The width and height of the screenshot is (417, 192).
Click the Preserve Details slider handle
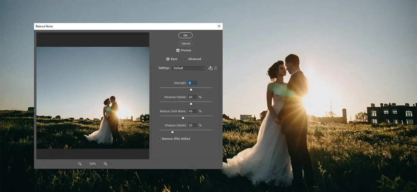pos(191,104)
